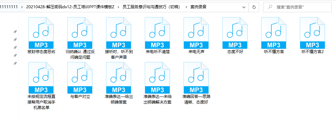The image size is (336, 119).
Task: Click the file name 准确回答—思路清晰、态度好
Action: point(196,99)
